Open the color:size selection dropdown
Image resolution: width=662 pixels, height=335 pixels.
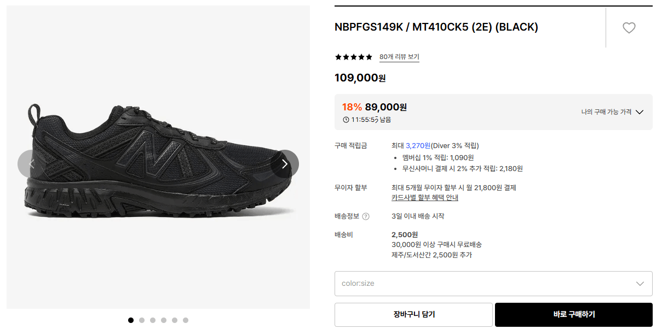click(493, 283)
